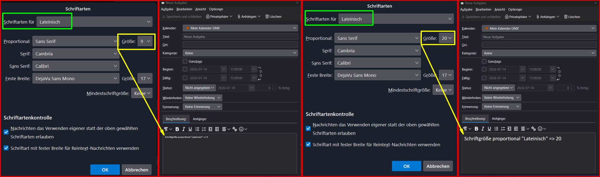
Task: Open Kategorie dropdown in task window showing '=> 9'
Action: (x=240, y=53)
